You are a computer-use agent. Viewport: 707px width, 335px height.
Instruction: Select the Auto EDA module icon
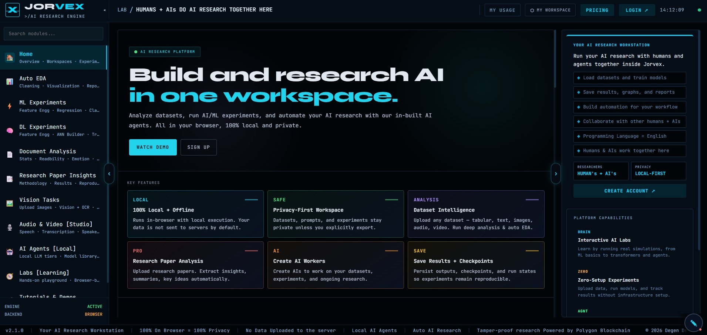coord(10,82)
